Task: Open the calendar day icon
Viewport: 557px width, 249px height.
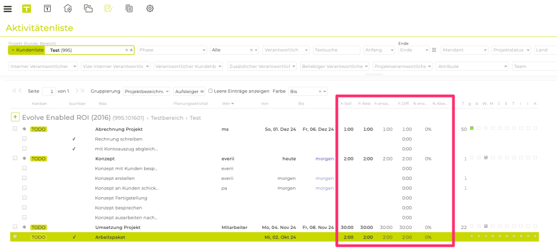Action: tap(47, 8)
